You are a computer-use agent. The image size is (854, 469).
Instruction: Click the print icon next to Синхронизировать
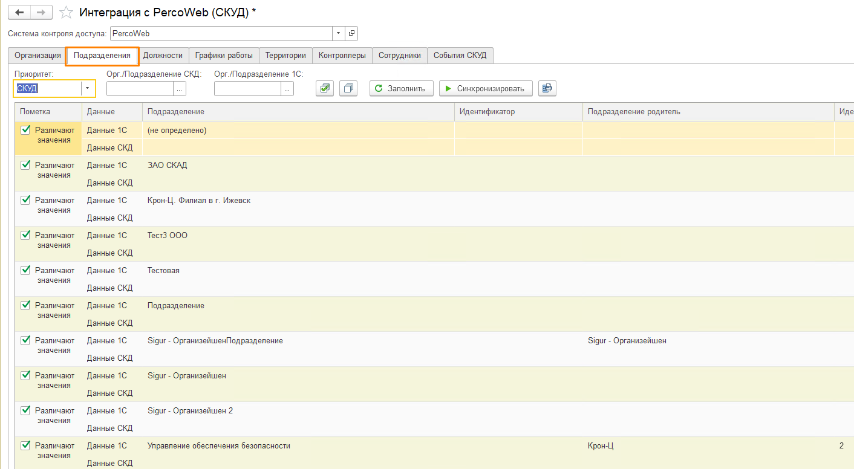click(547, 88)
